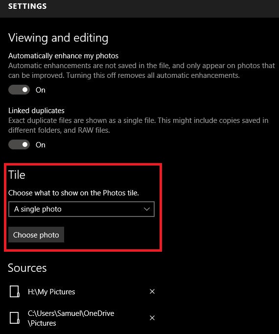
Task: Select the H:\My Pictures source entry
Action: coord(51,291)
